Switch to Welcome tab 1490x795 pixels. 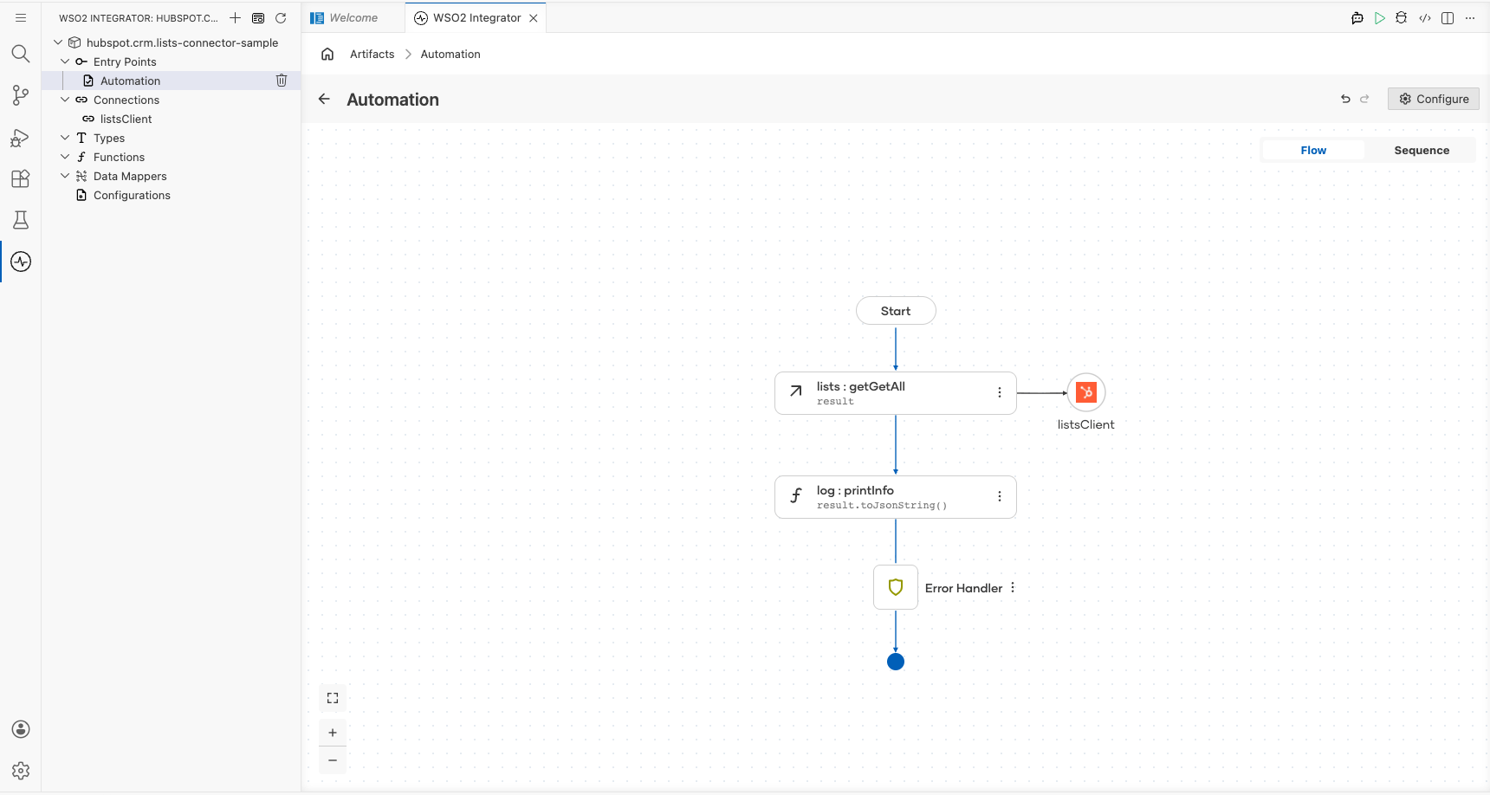pyautogui.click(x=353, y=17)
